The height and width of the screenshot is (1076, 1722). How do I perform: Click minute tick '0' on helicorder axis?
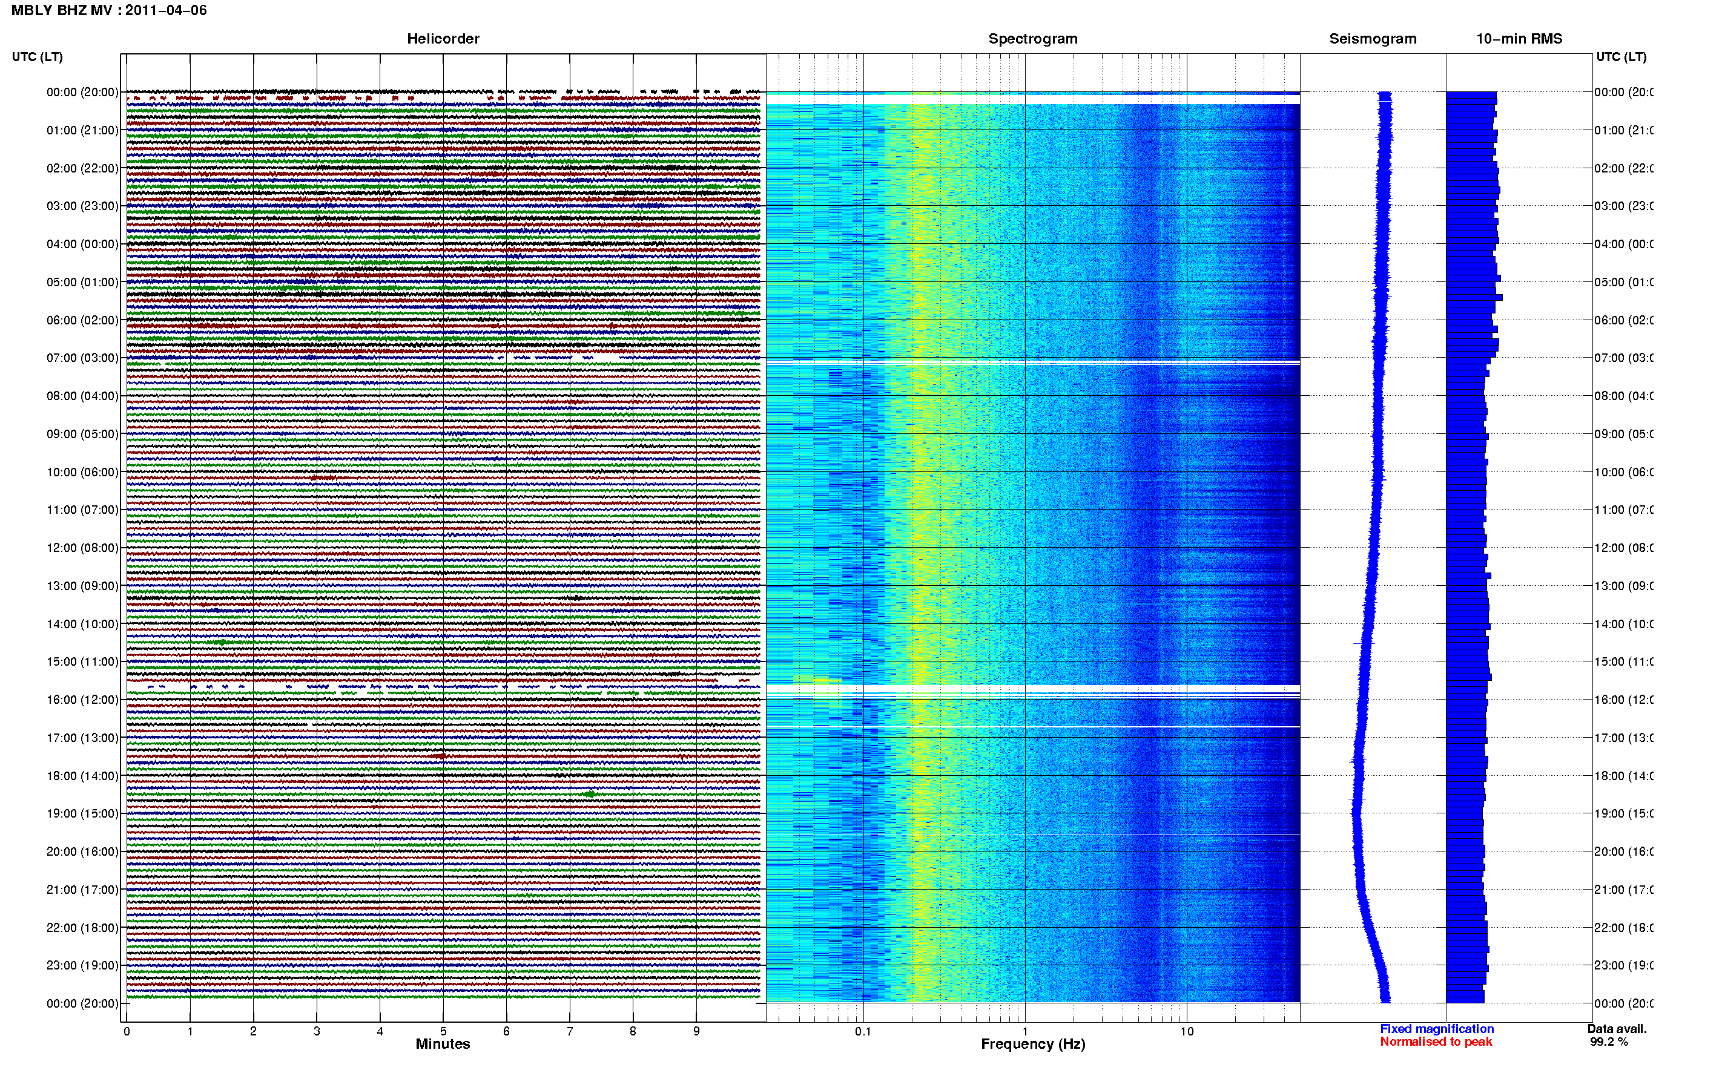click(x=127, y=1031)
